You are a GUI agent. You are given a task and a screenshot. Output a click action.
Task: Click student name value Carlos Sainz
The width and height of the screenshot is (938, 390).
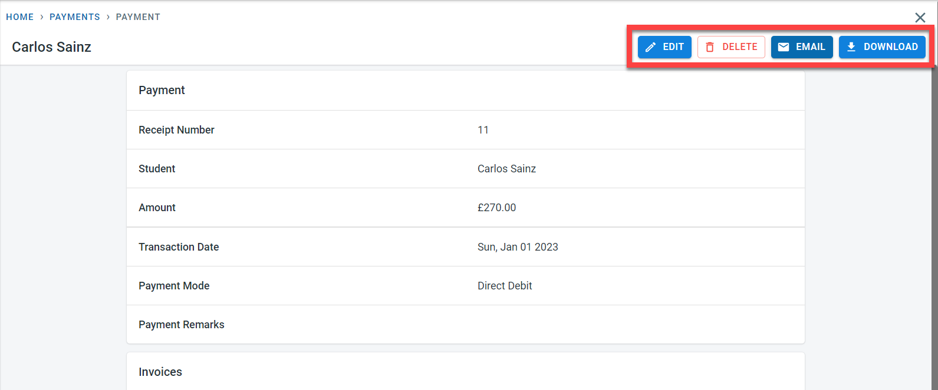pyautogui.click(x=506, y=169)
